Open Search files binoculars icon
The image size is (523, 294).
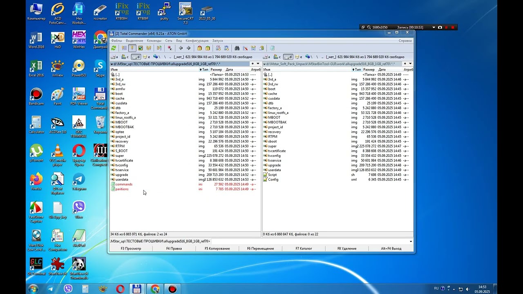tap(237, 48)
